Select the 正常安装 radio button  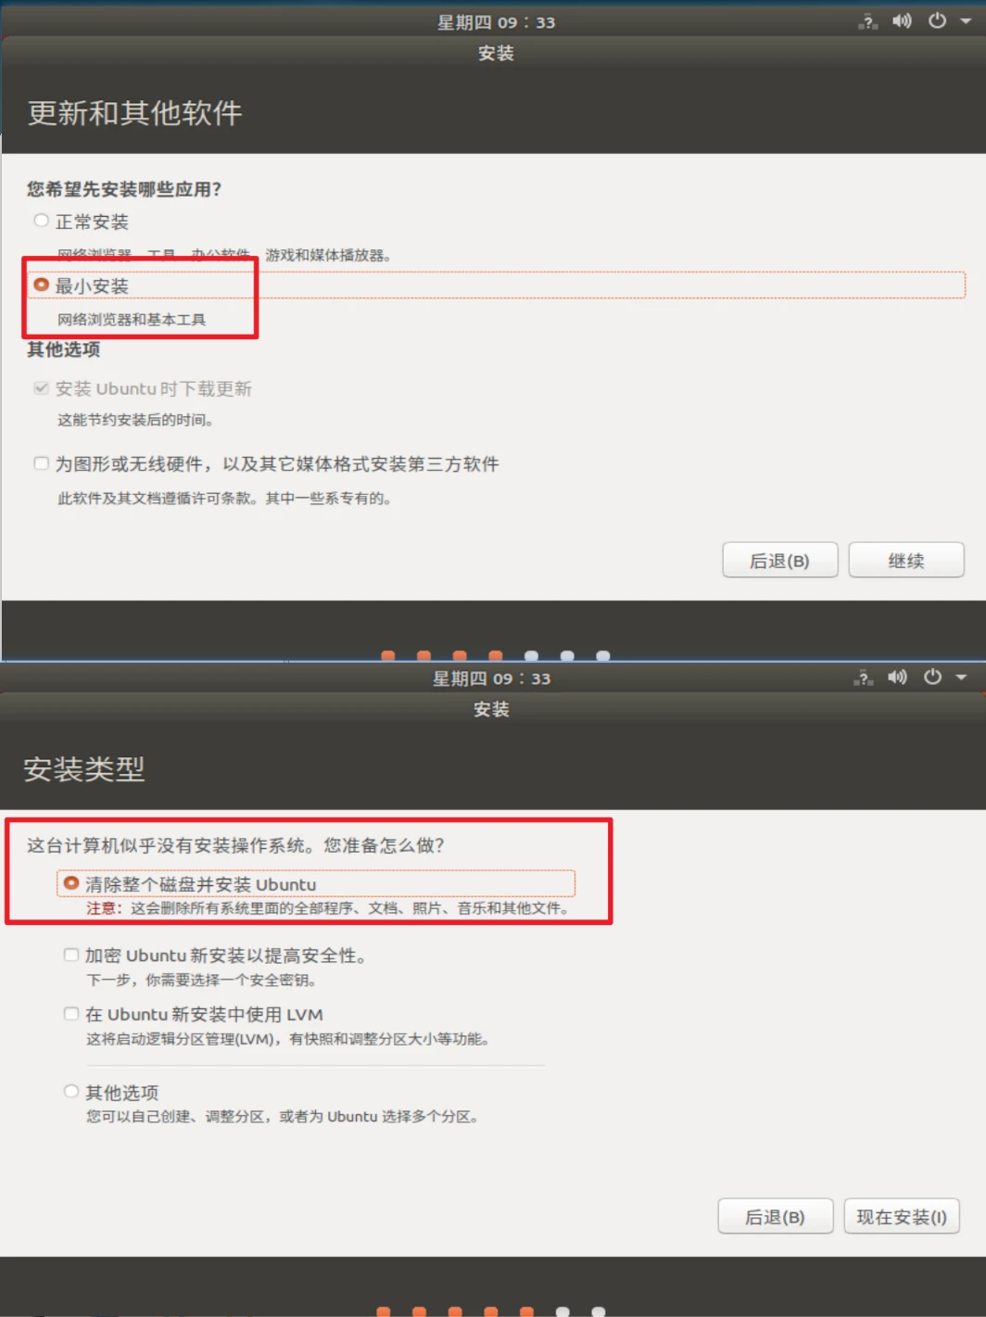[x=41, y=221]
